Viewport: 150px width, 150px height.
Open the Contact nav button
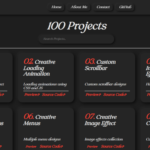(103, 7)
